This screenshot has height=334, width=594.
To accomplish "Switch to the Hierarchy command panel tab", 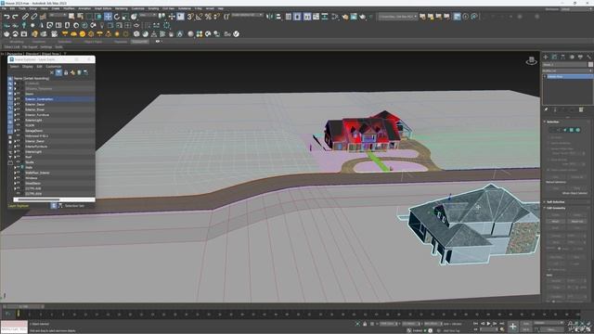I will 563,57.
